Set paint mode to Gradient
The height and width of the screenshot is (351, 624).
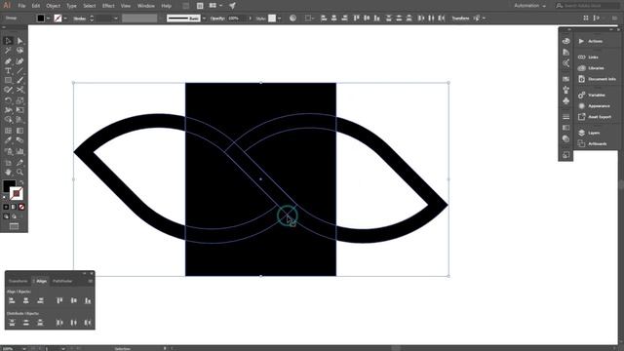click(14, 207)
